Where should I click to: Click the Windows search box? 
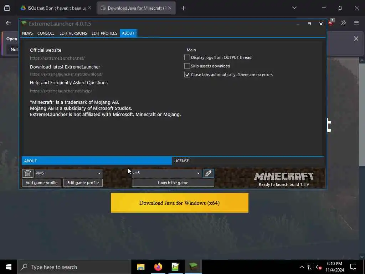tap(74, 267)
